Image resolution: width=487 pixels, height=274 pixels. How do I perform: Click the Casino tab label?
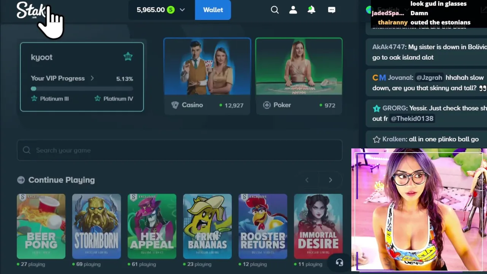pyautogui.click(x=192, y=105)
